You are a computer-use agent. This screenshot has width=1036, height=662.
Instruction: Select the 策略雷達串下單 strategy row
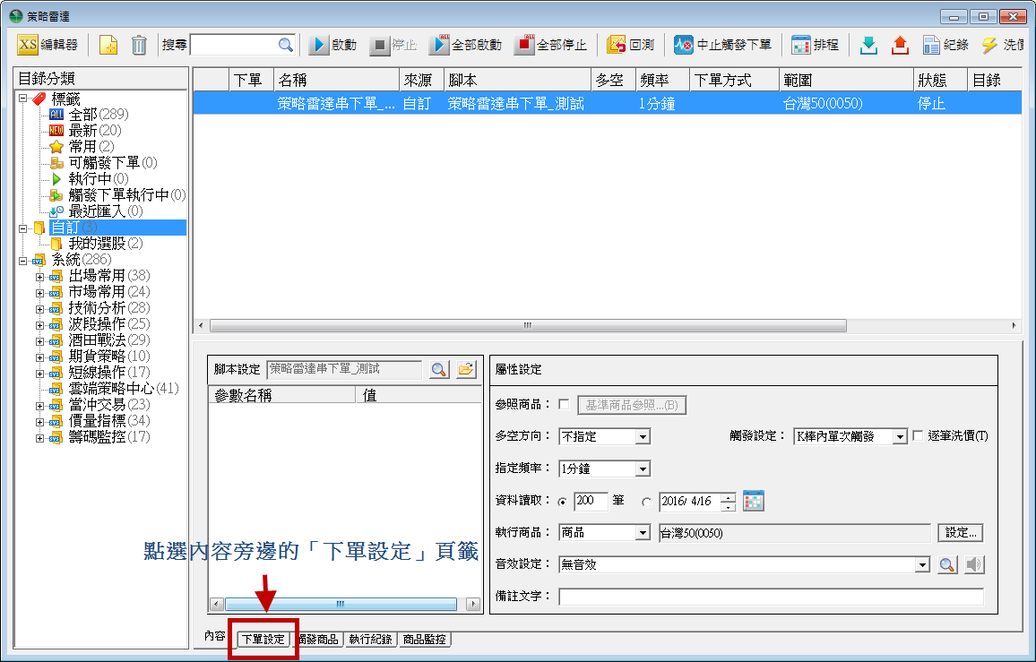point(608,104)
